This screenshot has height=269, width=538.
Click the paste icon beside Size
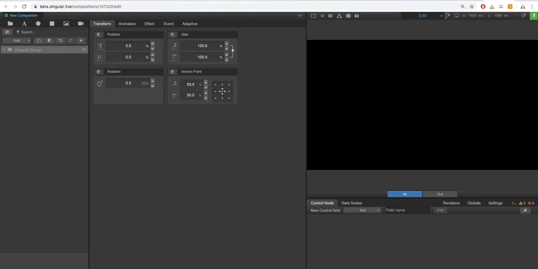tap(173, 34)
